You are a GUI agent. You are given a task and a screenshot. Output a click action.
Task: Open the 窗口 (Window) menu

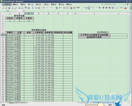(61, 4)
